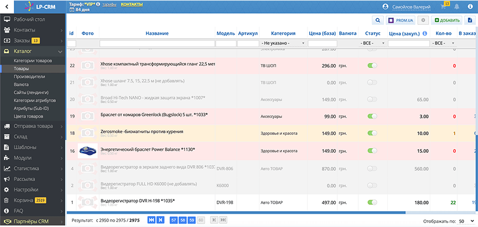Click info icon next to Цена (закуп.)
This screenshot has height=227, width=478.
425,33
